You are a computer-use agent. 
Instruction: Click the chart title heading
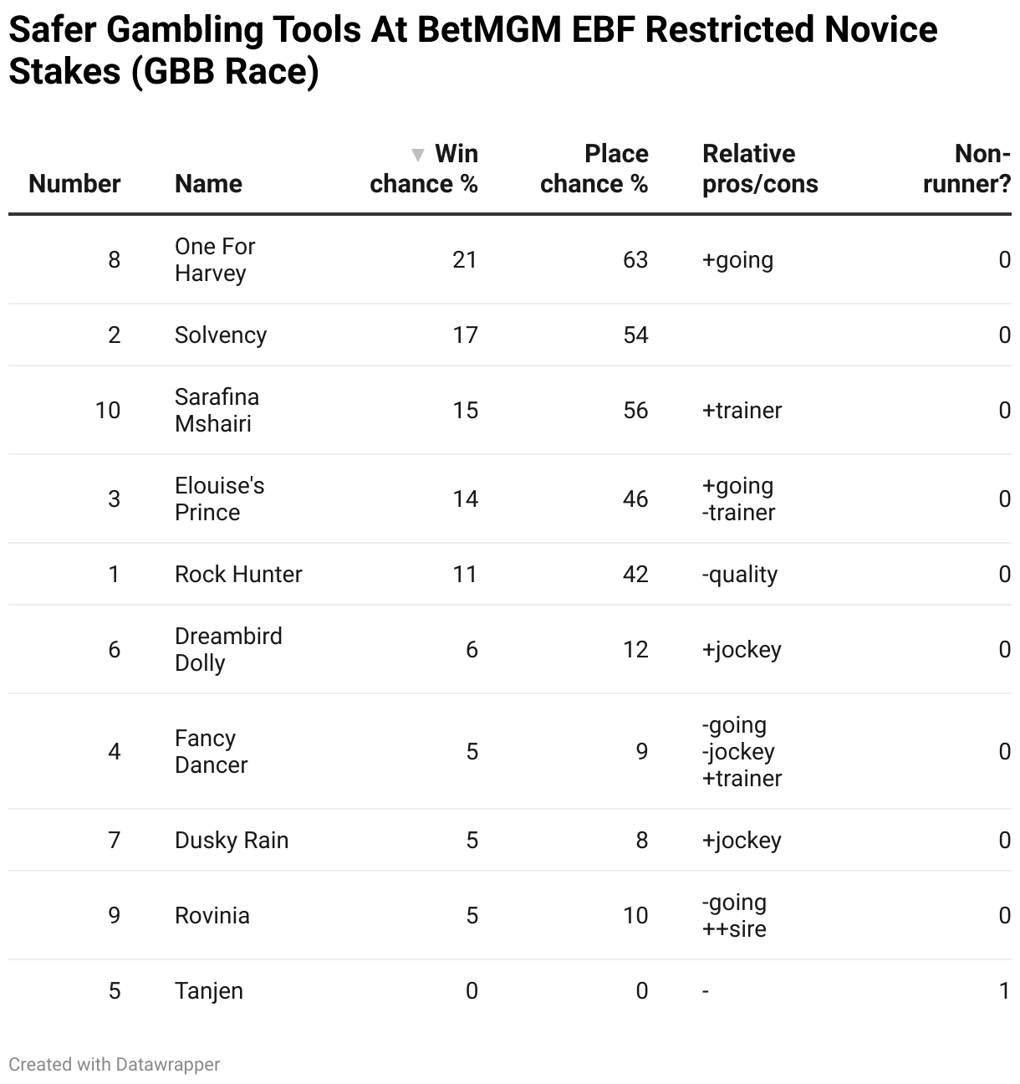click(x=473, y=50)
